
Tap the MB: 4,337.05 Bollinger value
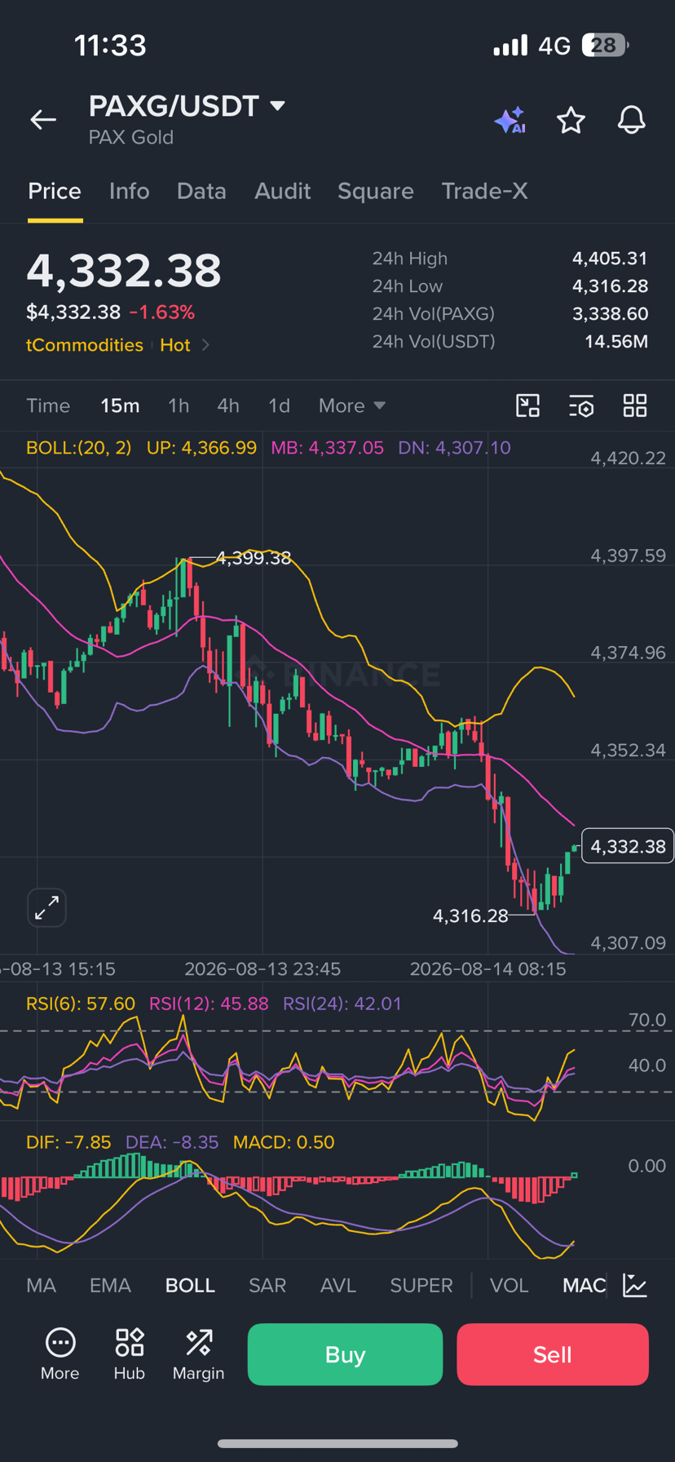327,448
